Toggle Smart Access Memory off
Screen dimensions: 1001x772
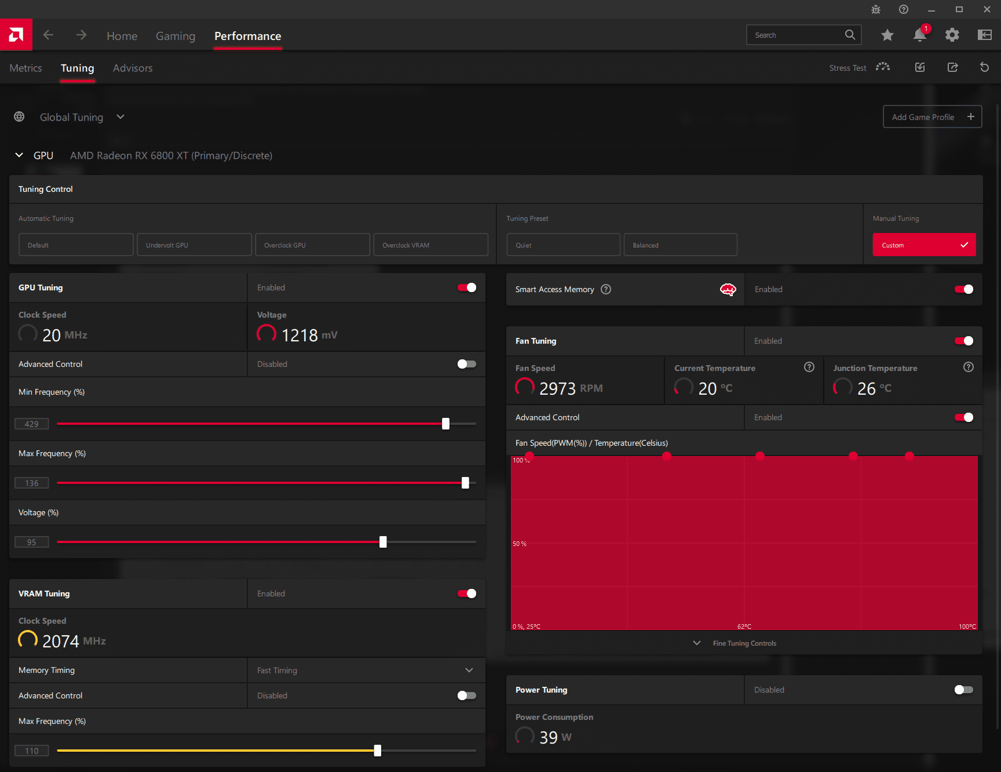[964, 289]
